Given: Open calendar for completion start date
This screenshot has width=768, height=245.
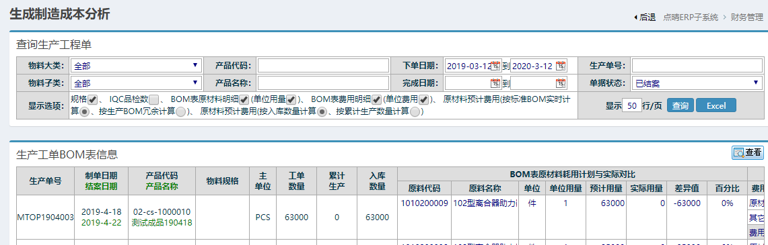Looking at the screenshot, I should click(x=495, y=83).
